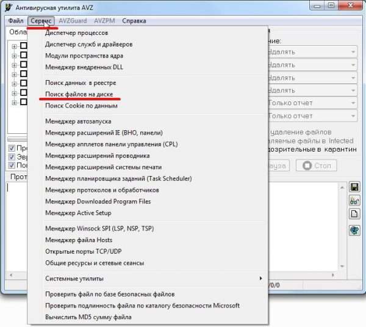Click the AVZ application icon in title bar
Image resolution: width=366 pixels, height=327 pixels.
(9, 7)
